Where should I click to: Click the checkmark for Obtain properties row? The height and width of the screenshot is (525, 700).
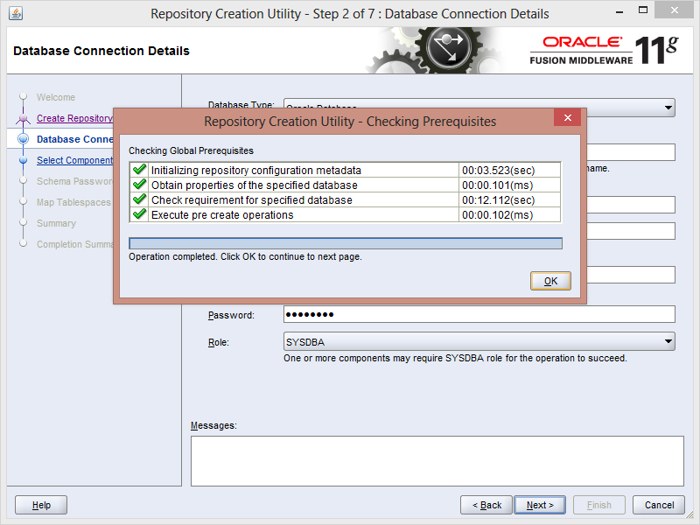point(139,185)
